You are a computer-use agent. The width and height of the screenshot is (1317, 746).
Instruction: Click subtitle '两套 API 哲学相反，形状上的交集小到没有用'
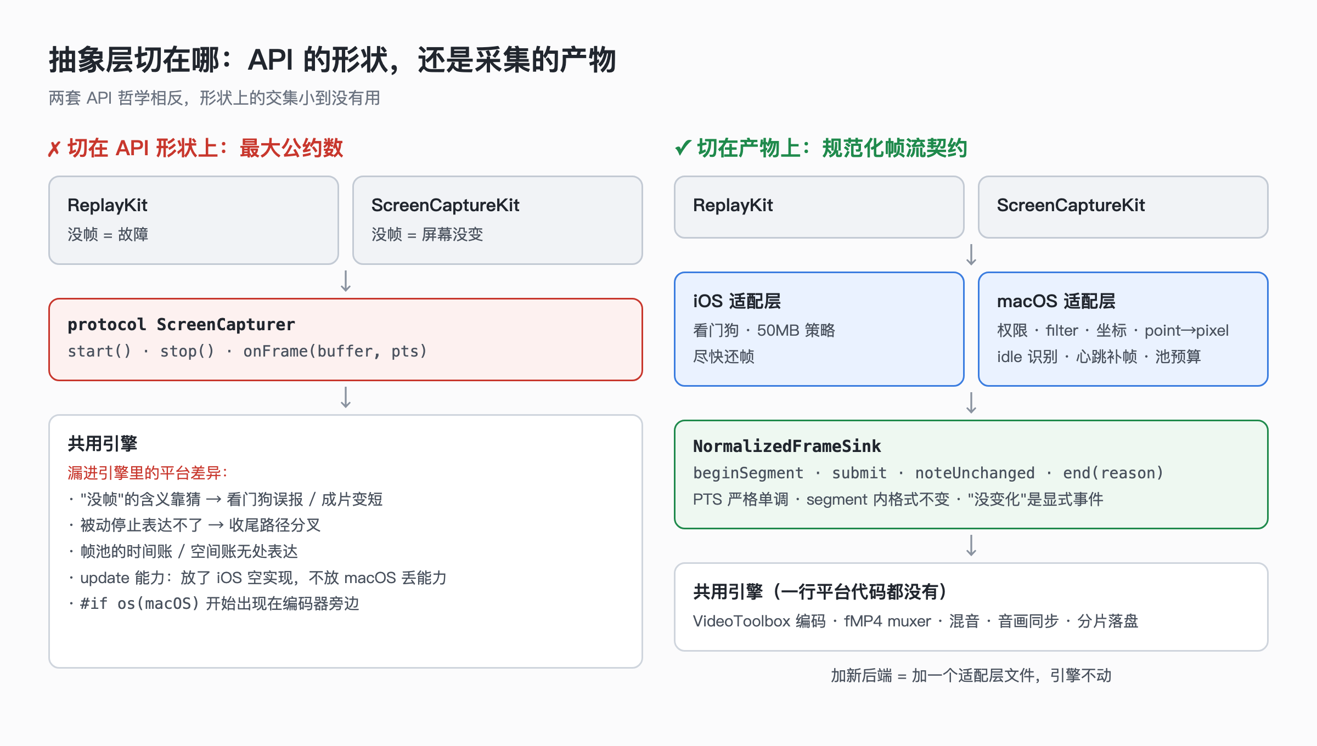215,98
